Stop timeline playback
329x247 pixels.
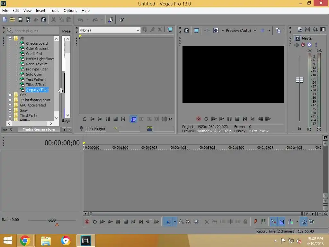(x=126, y=222)
